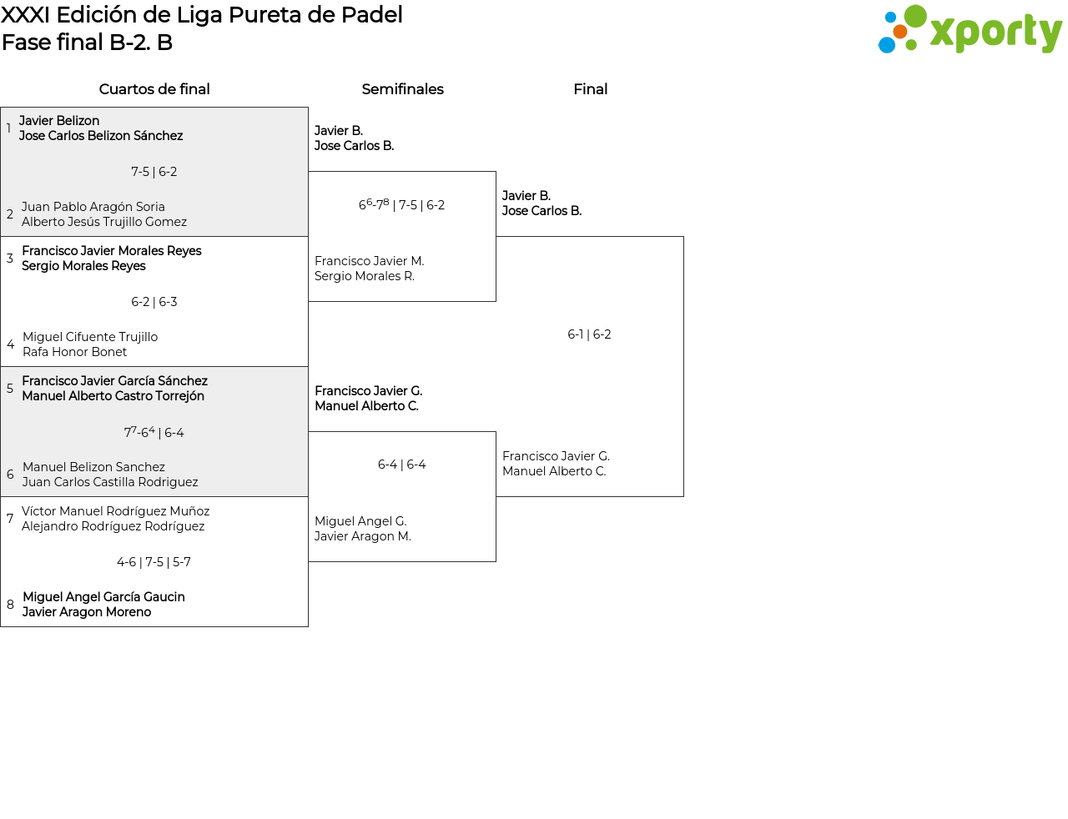The height and width of the screenshot is (819, 1068).
Task: Click Miguel Angel García Gaucin pair
Action: 103,605
